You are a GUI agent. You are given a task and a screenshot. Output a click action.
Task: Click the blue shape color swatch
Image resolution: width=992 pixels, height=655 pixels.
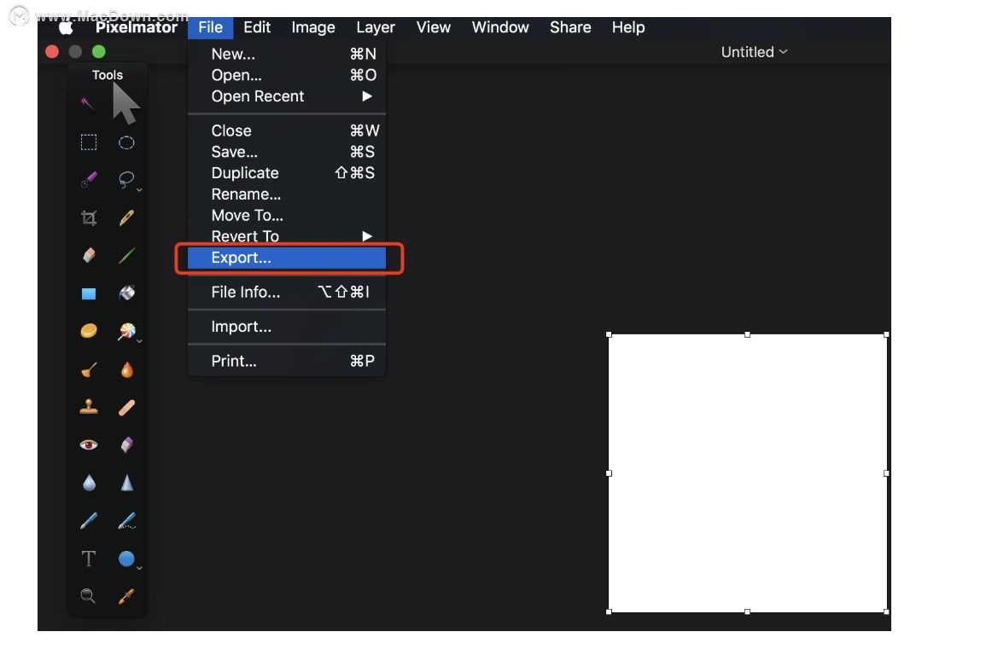tap(88, 293)
